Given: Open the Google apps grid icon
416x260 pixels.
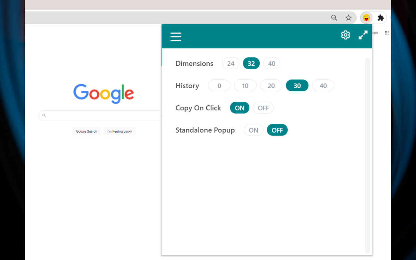Looking at the screenshot, I should (387, 33).
